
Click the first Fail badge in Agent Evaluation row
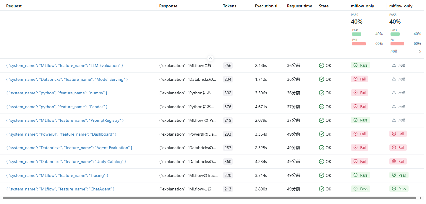(x=359, y=147)
